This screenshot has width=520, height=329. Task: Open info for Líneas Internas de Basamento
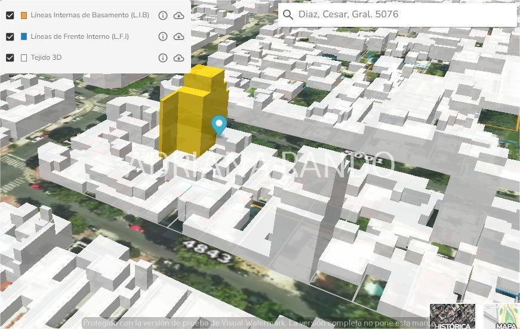[x=163, y=16]
